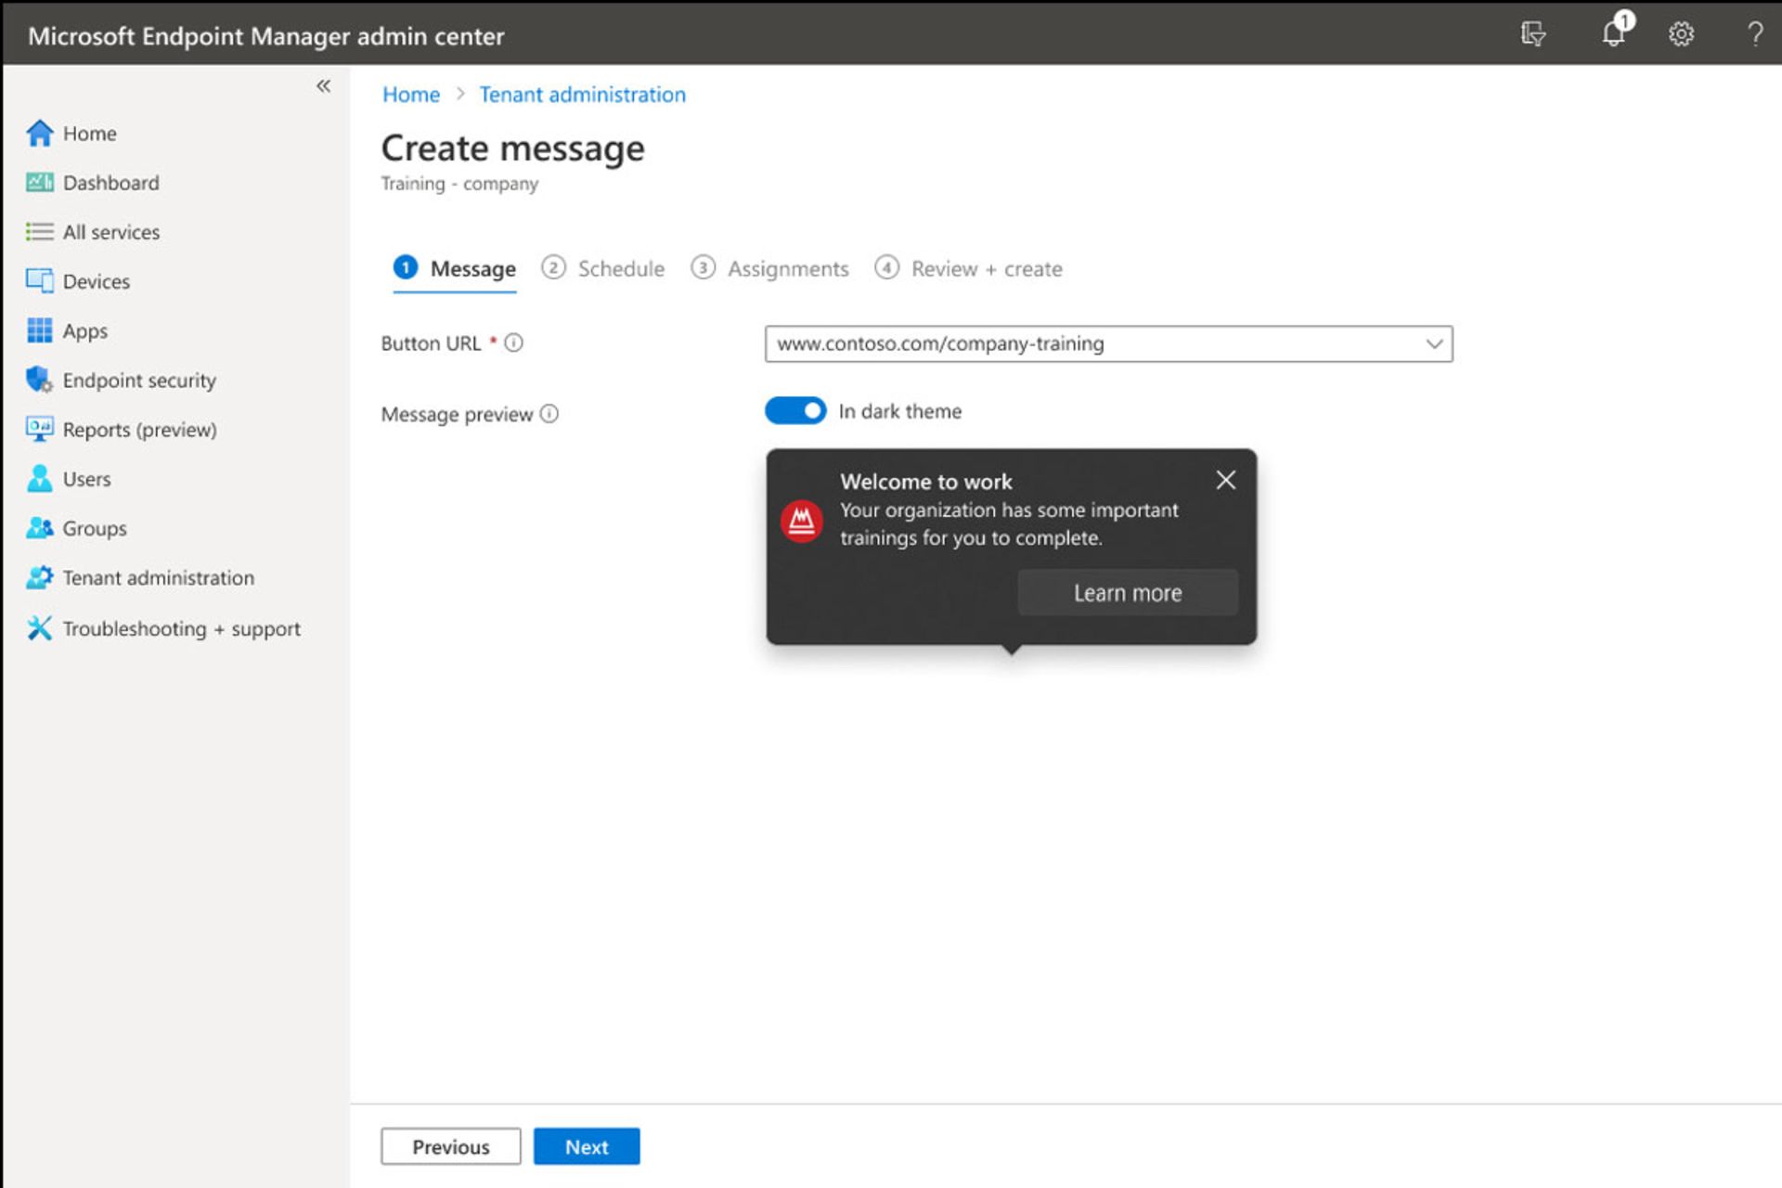The height and width of the screenshot is (1188, 1782).
Task: Click the Next button
Action: (x=587, y=1146)
